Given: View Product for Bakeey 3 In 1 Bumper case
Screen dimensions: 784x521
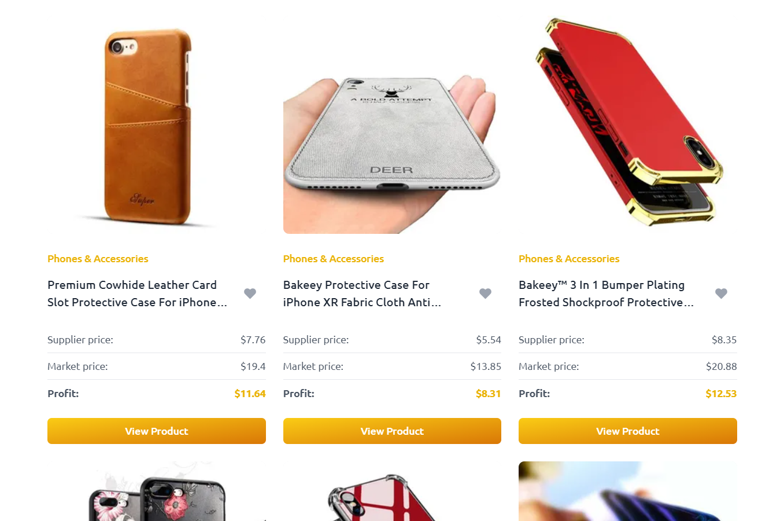Looking at the screenshot, I should coord(628,431).
